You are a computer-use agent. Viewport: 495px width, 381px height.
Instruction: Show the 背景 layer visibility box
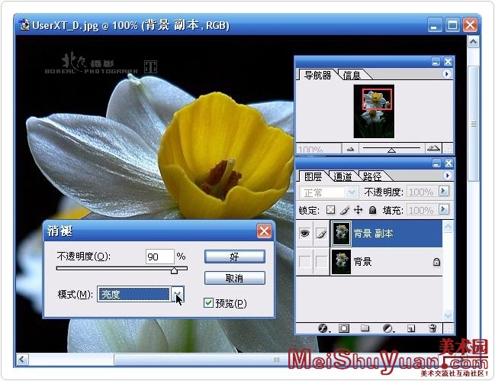pyautogui.click(x=304, y=262)
